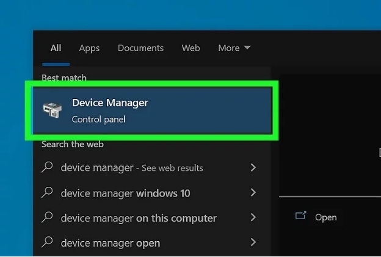Click search icon beside 'device manager open'
The height and width of the screenshot is (257, 381).
coord(48,243)
